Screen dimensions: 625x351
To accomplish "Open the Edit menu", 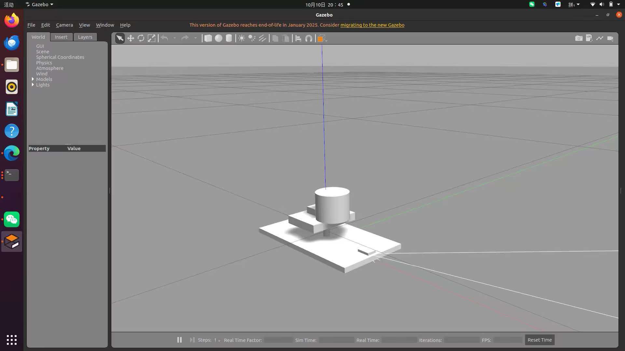I will tap(46, 25).
